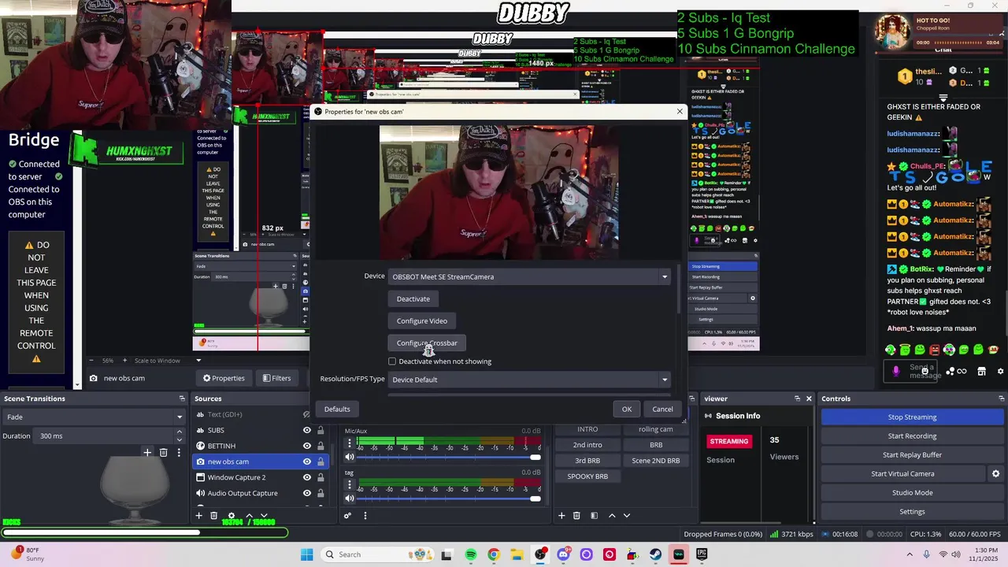Move selected source up
1008x567 pixels.
pyautogui.click(x=249, y=516)
